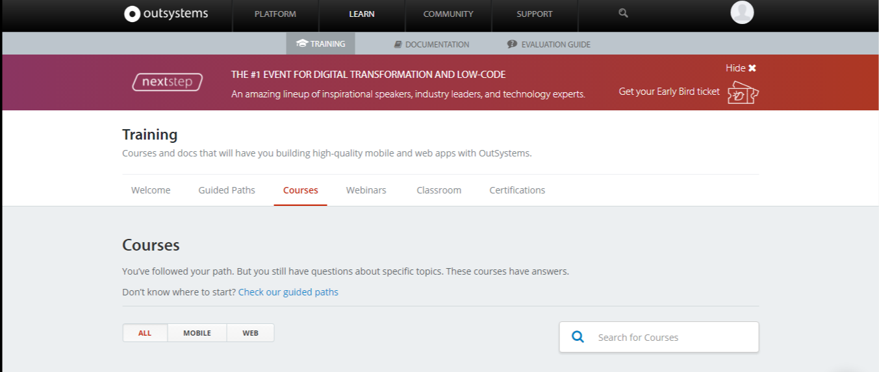Filter courses by Mobile
879x372 pixels.
click(x=197, y=333)
